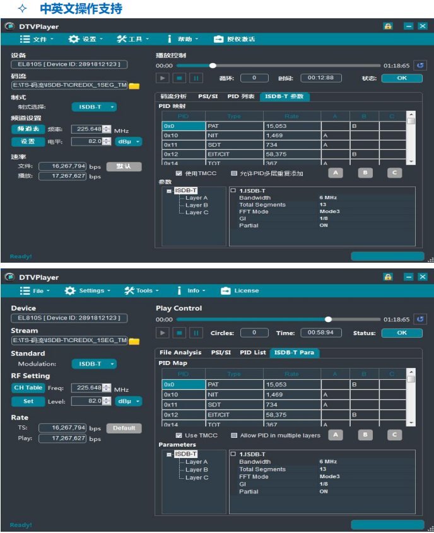This screenshot has width=434, height=533.
Task: Click the Set button beside Level
Action: pos(28,401)
